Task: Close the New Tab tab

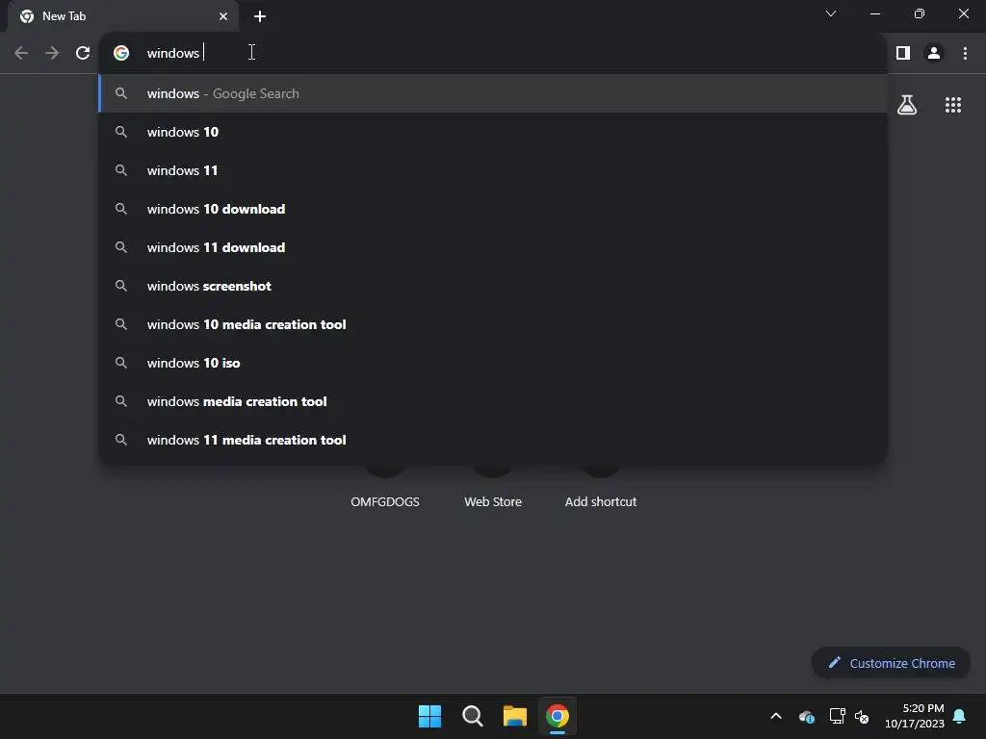Action: (223, 16)
